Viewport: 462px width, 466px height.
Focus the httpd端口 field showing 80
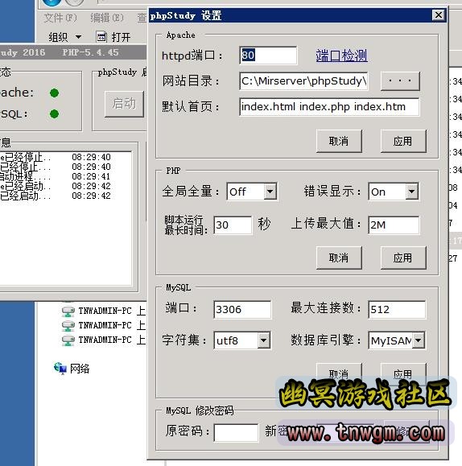268,56
